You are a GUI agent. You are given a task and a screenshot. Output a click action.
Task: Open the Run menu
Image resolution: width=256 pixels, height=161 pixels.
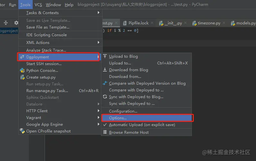pos(13,5)
